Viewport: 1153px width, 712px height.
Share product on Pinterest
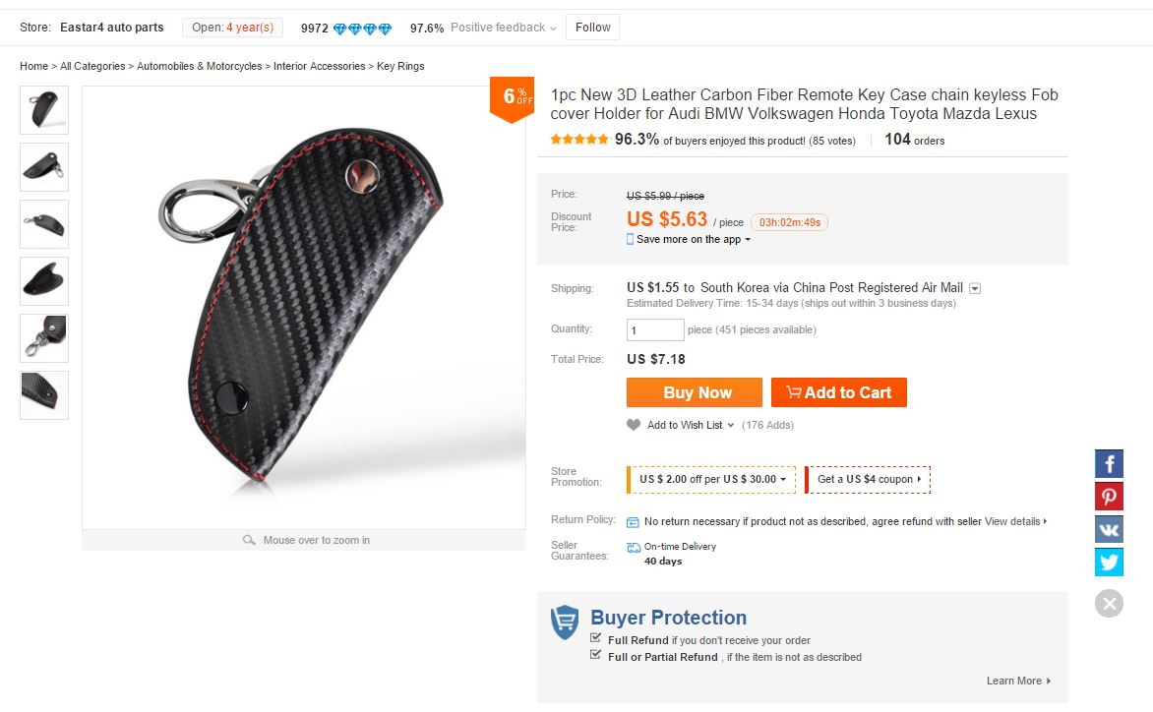1109,497
